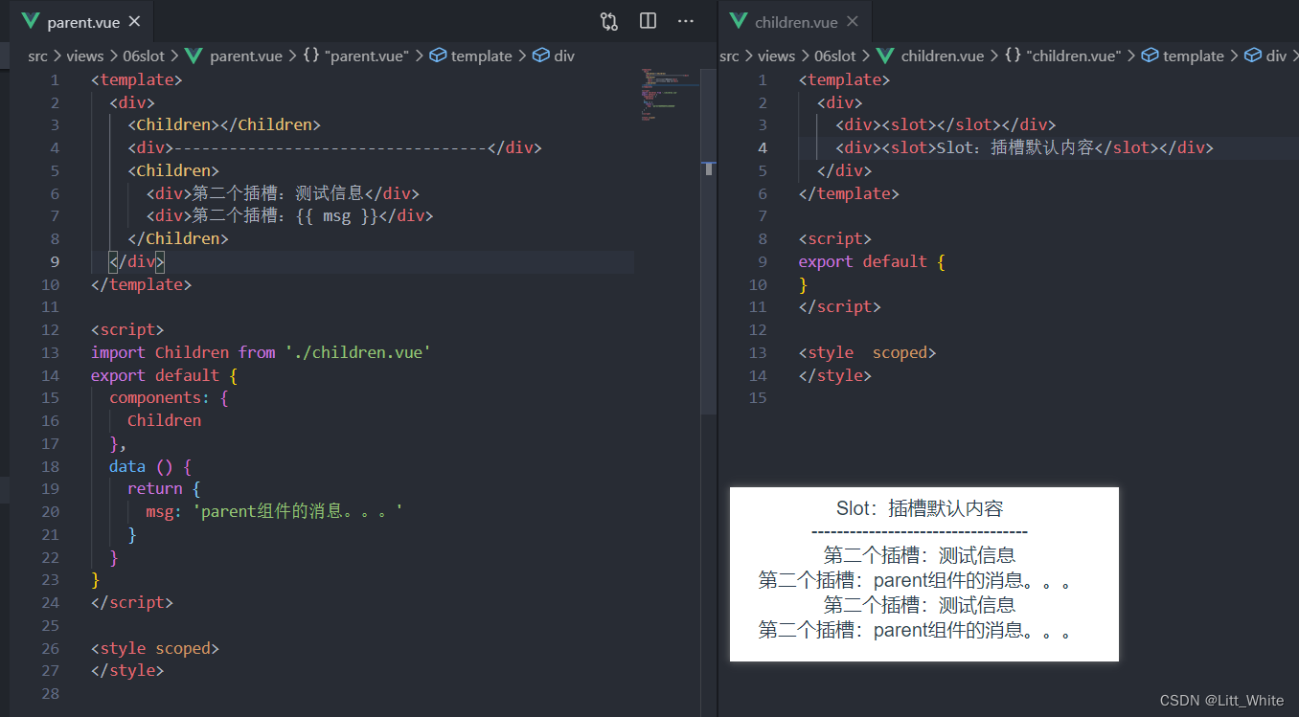Image resolution: width=1299 pixels, height=717 pixels.
Task: Click the closing </Children> tag on line 8
Action: (178, 238)
